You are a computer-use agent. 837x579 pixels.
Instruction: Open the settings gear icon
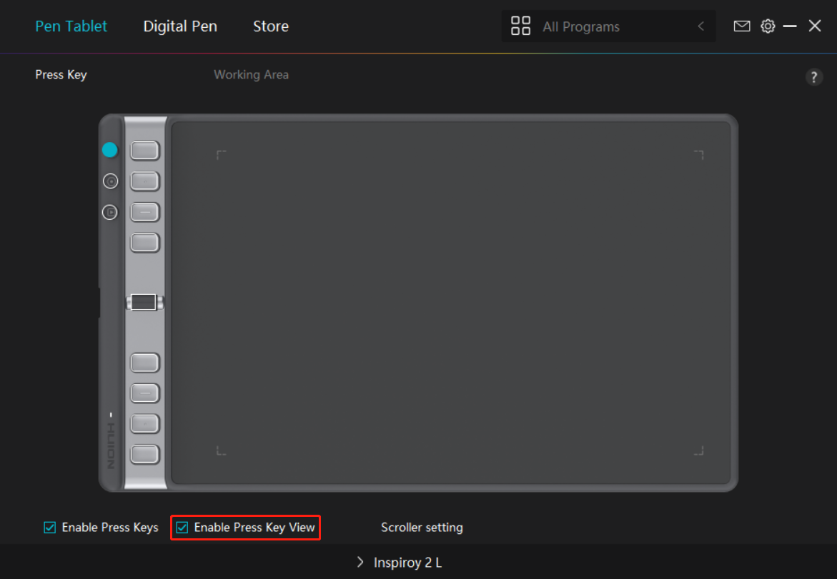[768, 26]
